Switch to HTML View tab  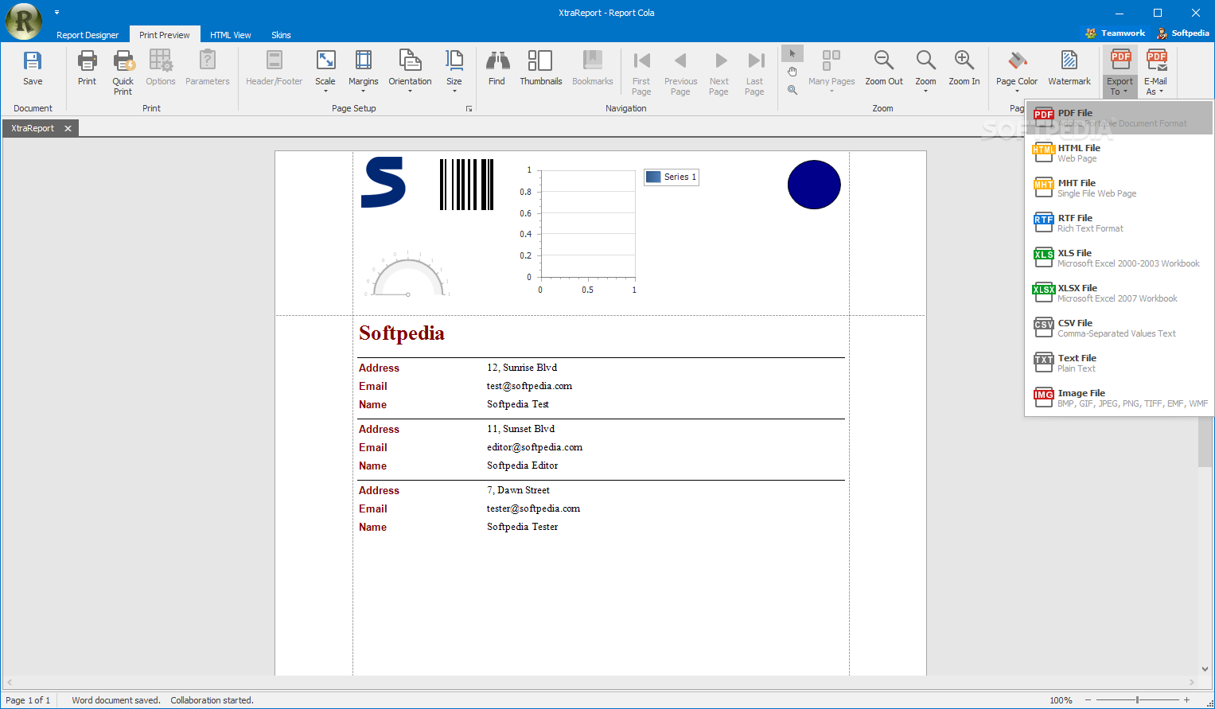click(x=231, y=35)
